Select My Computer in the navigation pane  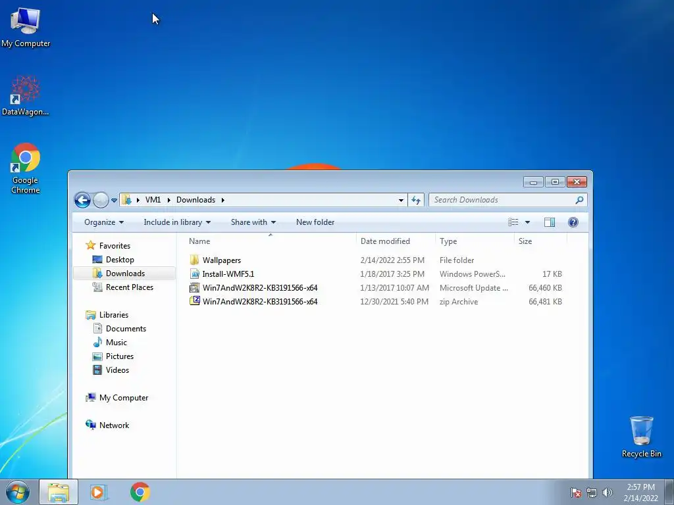click(123, 398)
